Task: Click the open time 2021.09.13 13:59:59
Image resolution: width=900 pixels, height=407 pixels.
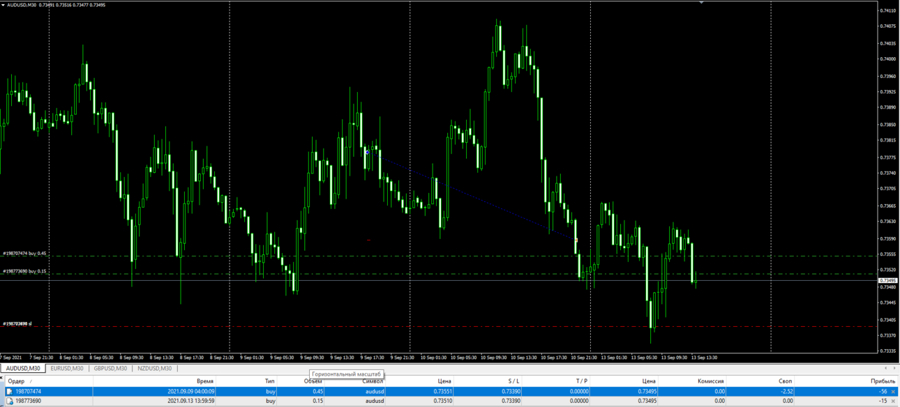Action: pos(191,401)
